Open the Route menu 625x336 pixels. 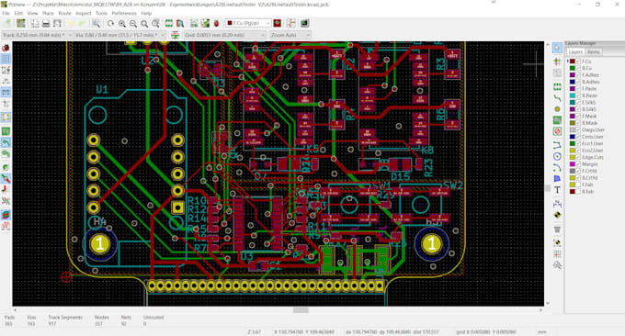point(64,13)
